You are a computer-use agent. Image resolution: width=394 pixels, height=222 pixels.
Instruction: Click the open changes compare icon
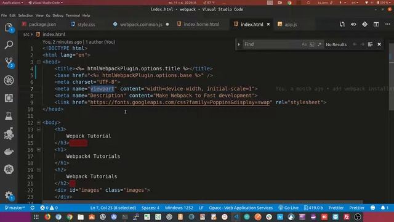pyautogui.click(x=342, y=24)
